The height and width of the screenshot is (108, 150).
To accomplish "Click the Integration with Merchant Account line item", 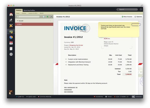I will 79,62.
